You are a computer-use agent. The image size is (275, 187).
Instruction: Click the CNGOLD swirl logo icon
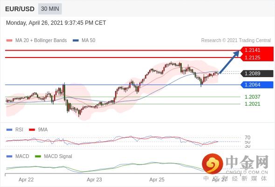[213, 164]
